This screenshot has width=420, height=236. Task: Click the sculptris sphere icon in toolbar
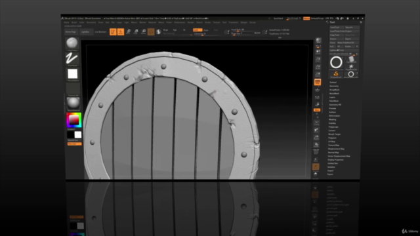tap(158, 32)
